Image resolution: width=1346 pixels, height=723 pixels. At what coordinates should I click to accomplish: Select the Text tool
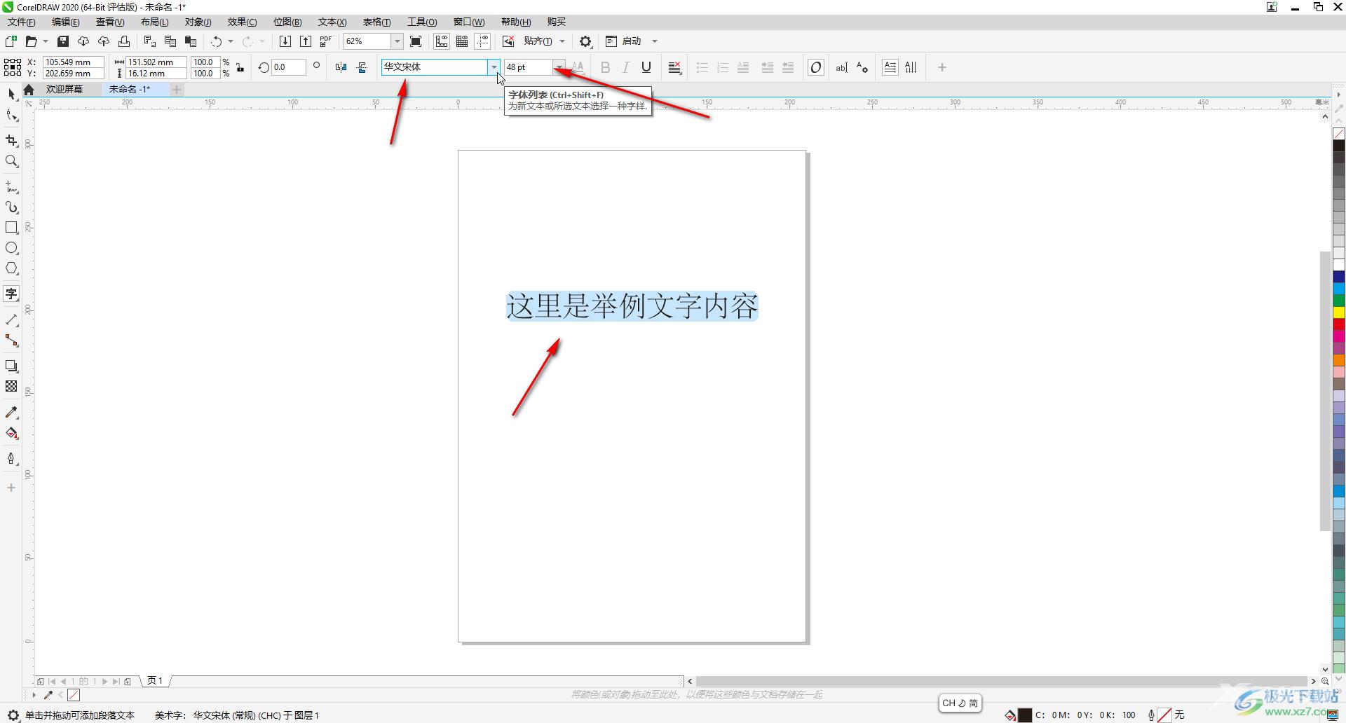pyautogui.click(x=11, y=294)
